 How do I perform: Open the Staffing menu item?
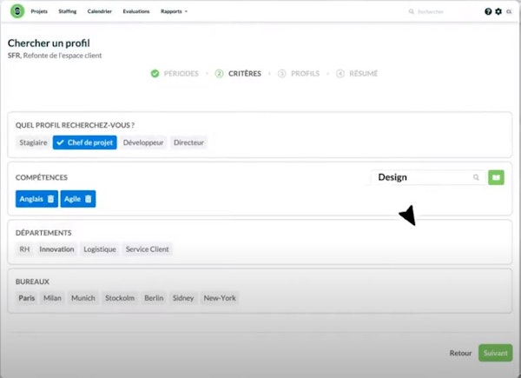(x=68, y=12)
